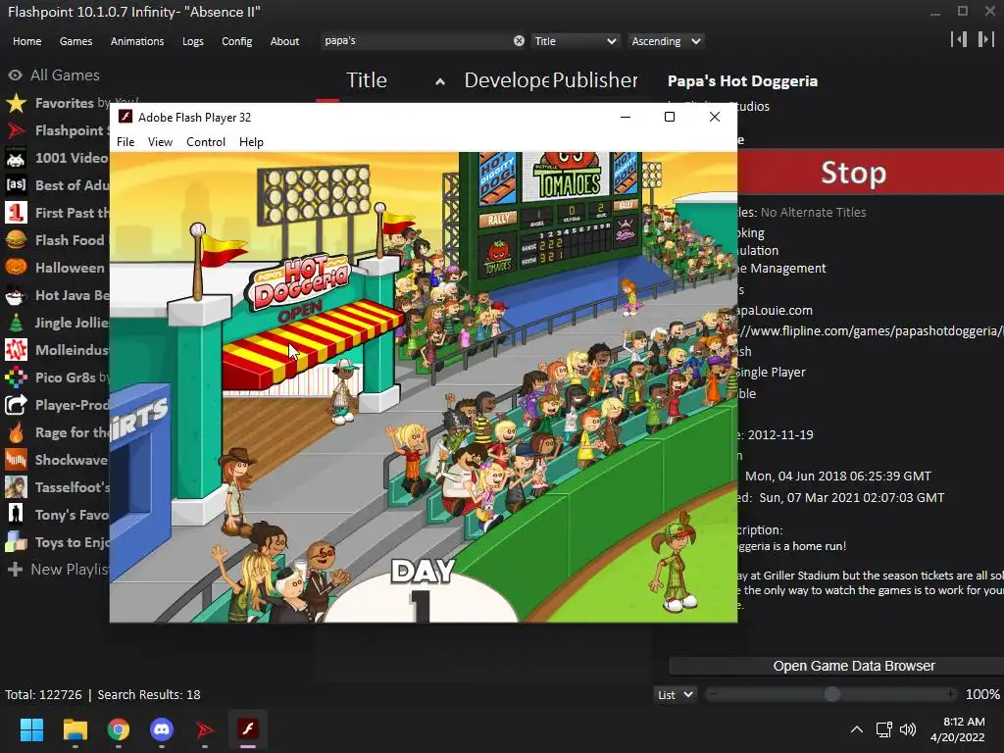Click the All Games eye icon
This screenshot has width=1004, height=753.
click(16, 75)
